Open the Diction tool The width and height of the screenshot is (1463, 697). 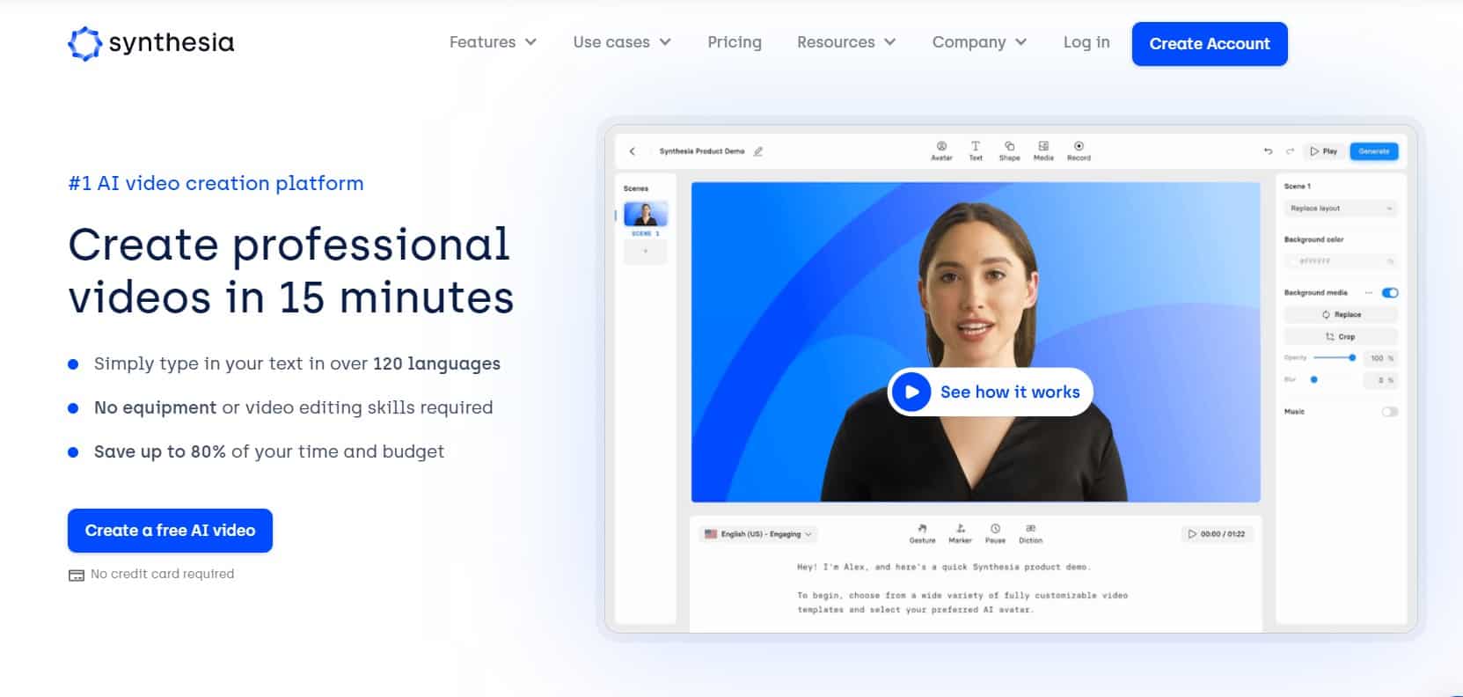[x=1030, y=533]
